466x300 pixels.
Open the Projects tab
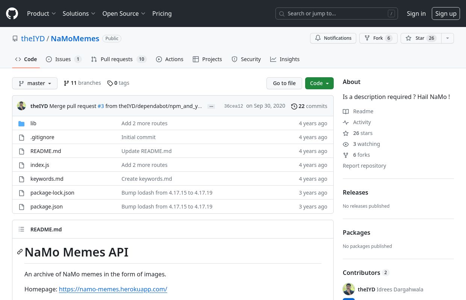207,59
